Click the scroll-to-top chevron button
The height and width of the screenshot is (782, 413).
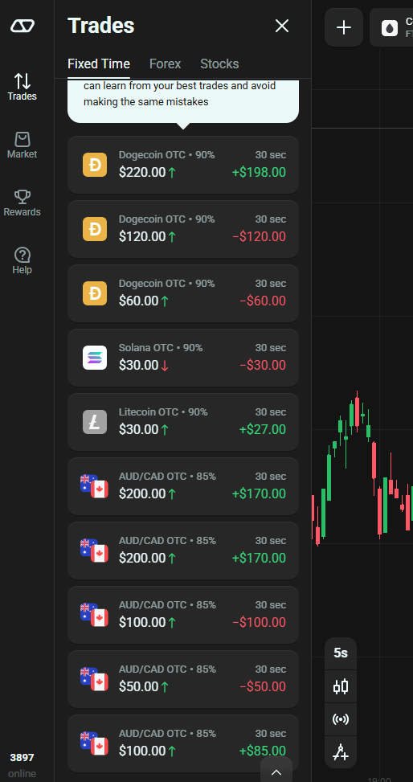pyautogui.click(x=276, y=772)
